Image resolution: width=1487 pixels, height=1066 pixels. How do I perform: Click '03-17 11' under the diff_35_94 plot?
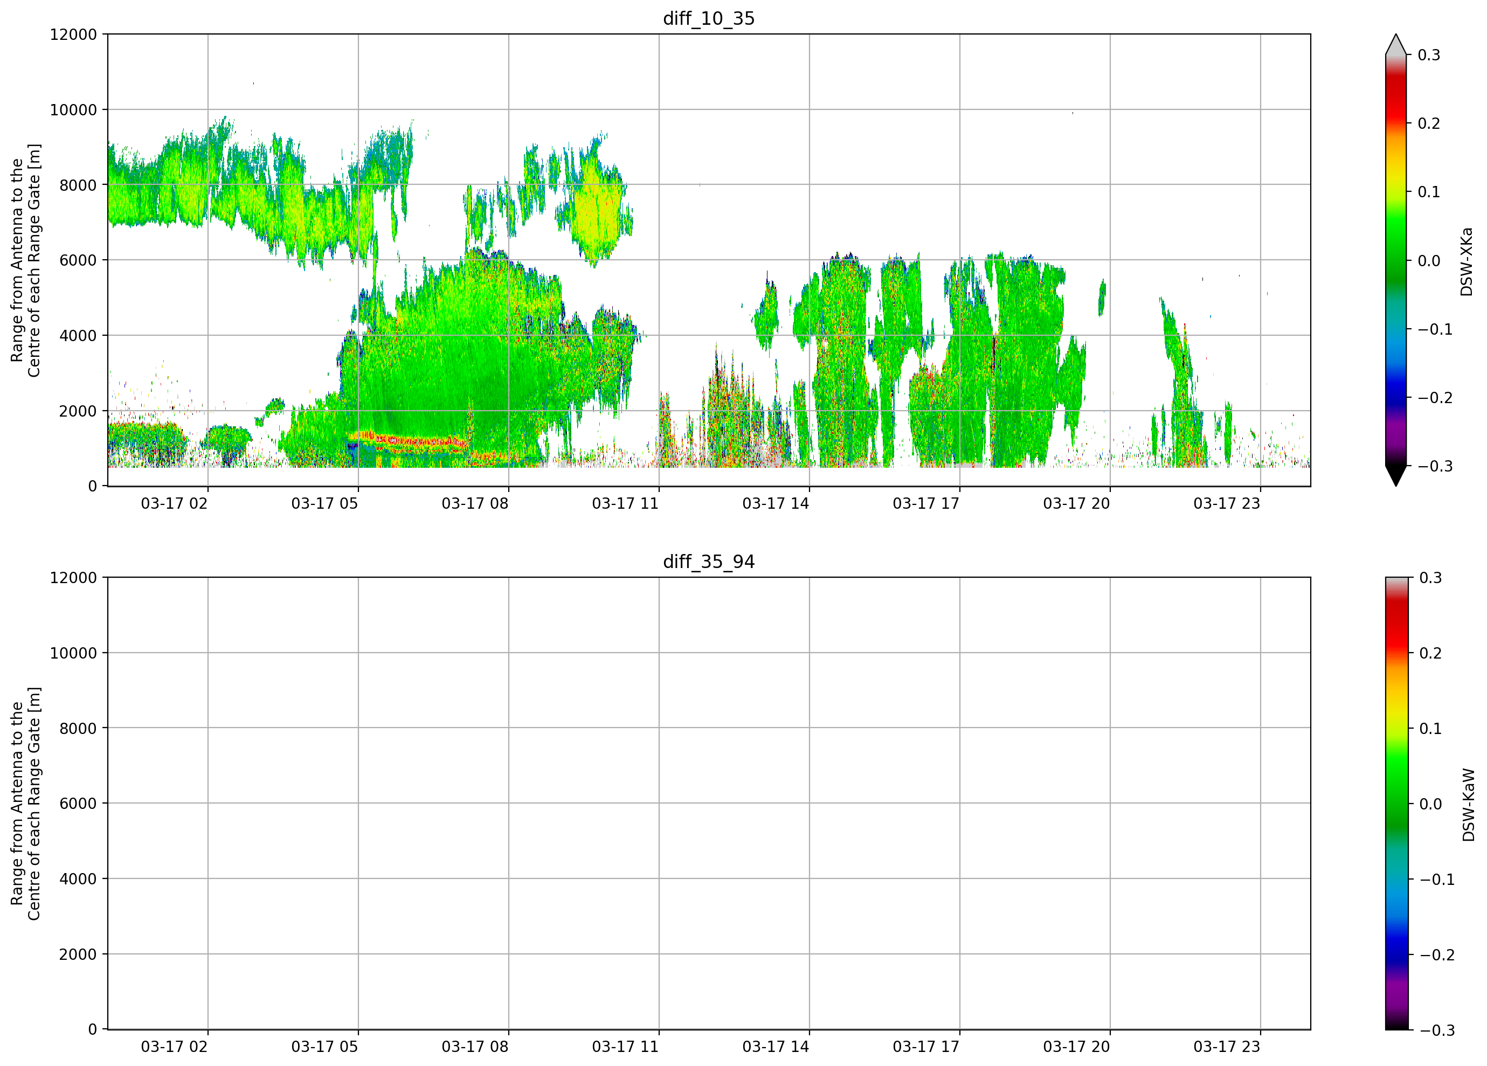(x=626, y=1047)
